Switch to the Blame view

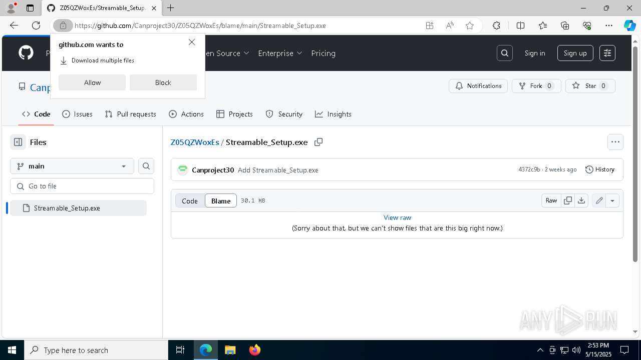point(221,200)
